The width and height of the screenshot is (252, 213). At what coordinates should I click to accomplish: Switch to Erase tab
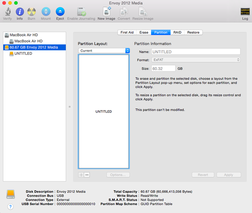pyautogui.click(x=144, y=32)
